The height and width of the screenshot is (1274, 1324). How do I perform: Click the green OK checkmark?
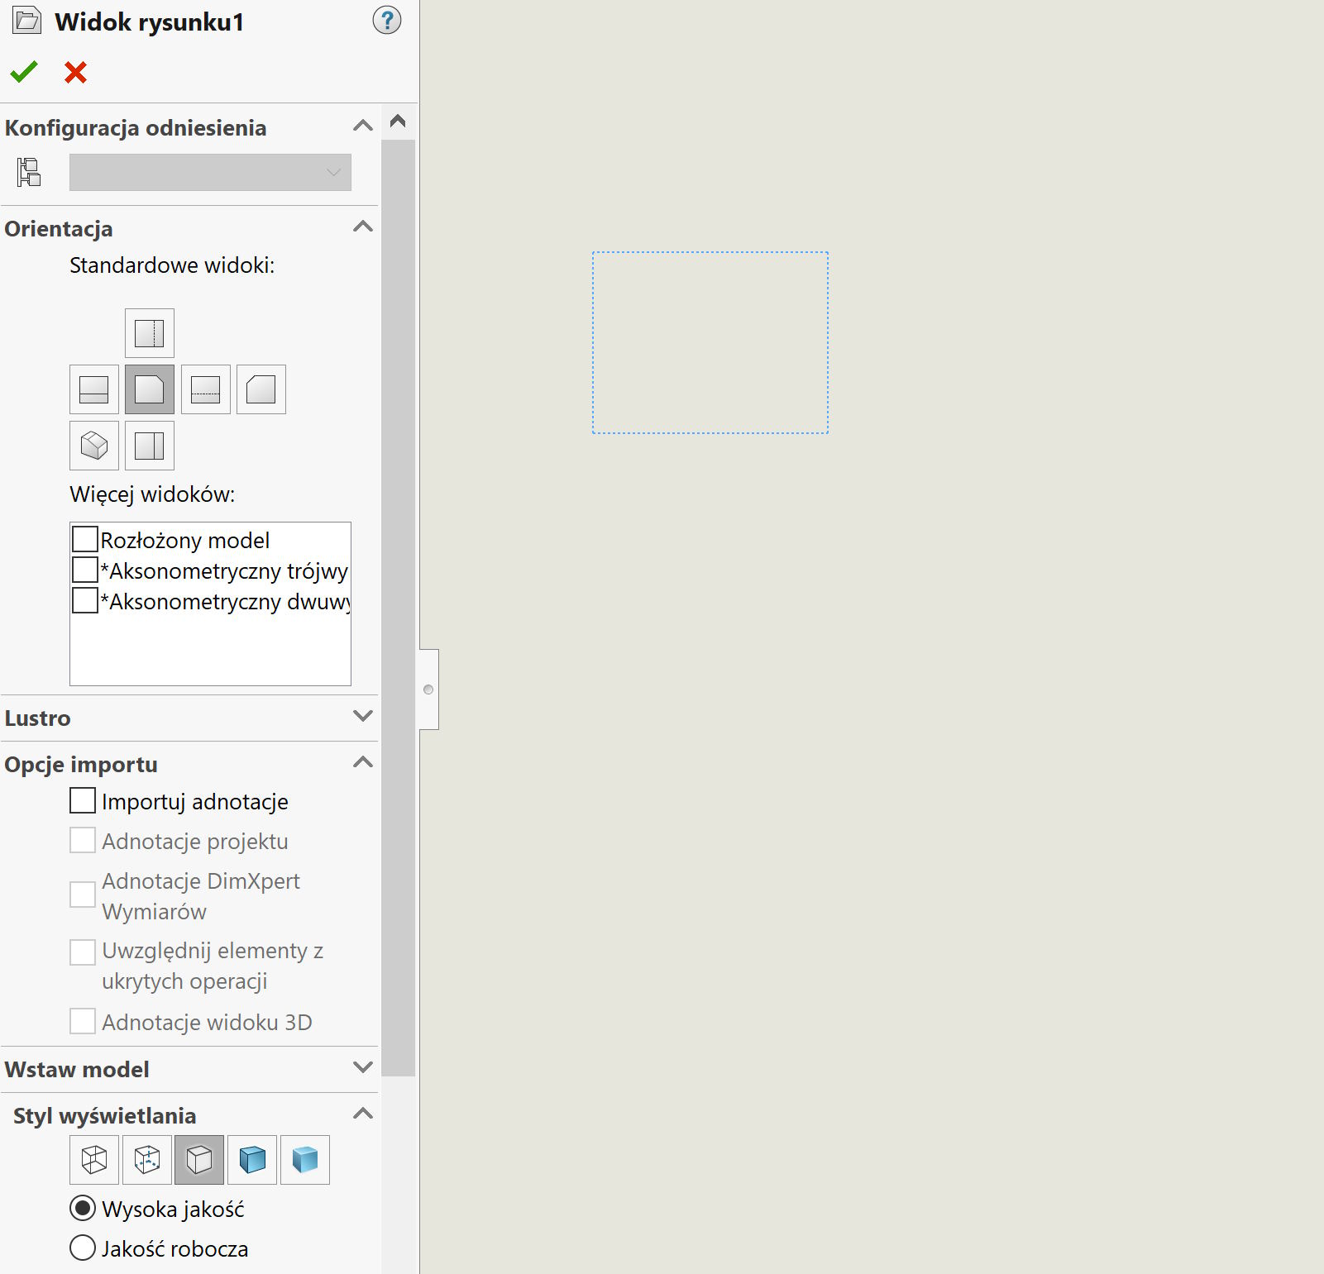[x=24, y=73]
